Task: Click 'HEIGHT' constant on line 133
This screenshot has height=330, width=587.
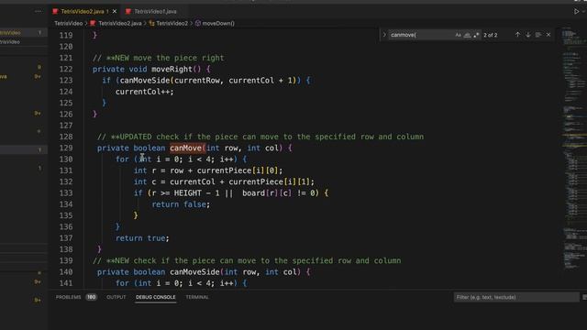Action: [x=188, y=193]
